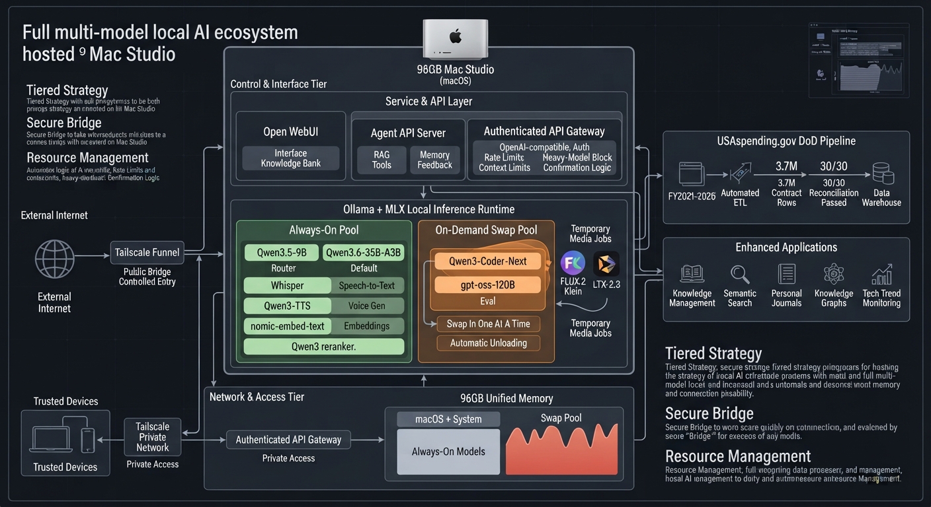Click the RAG Tools box

[382, 160]
